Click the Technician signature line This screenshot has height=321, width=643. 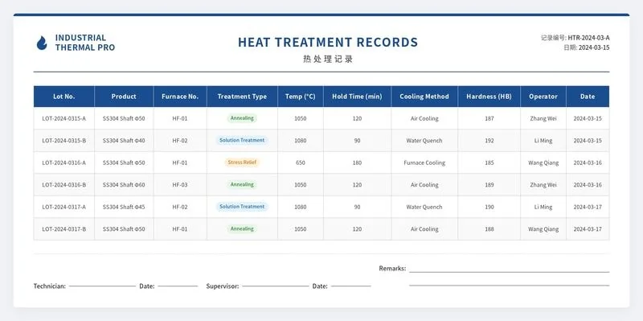(x=102, y=286)
